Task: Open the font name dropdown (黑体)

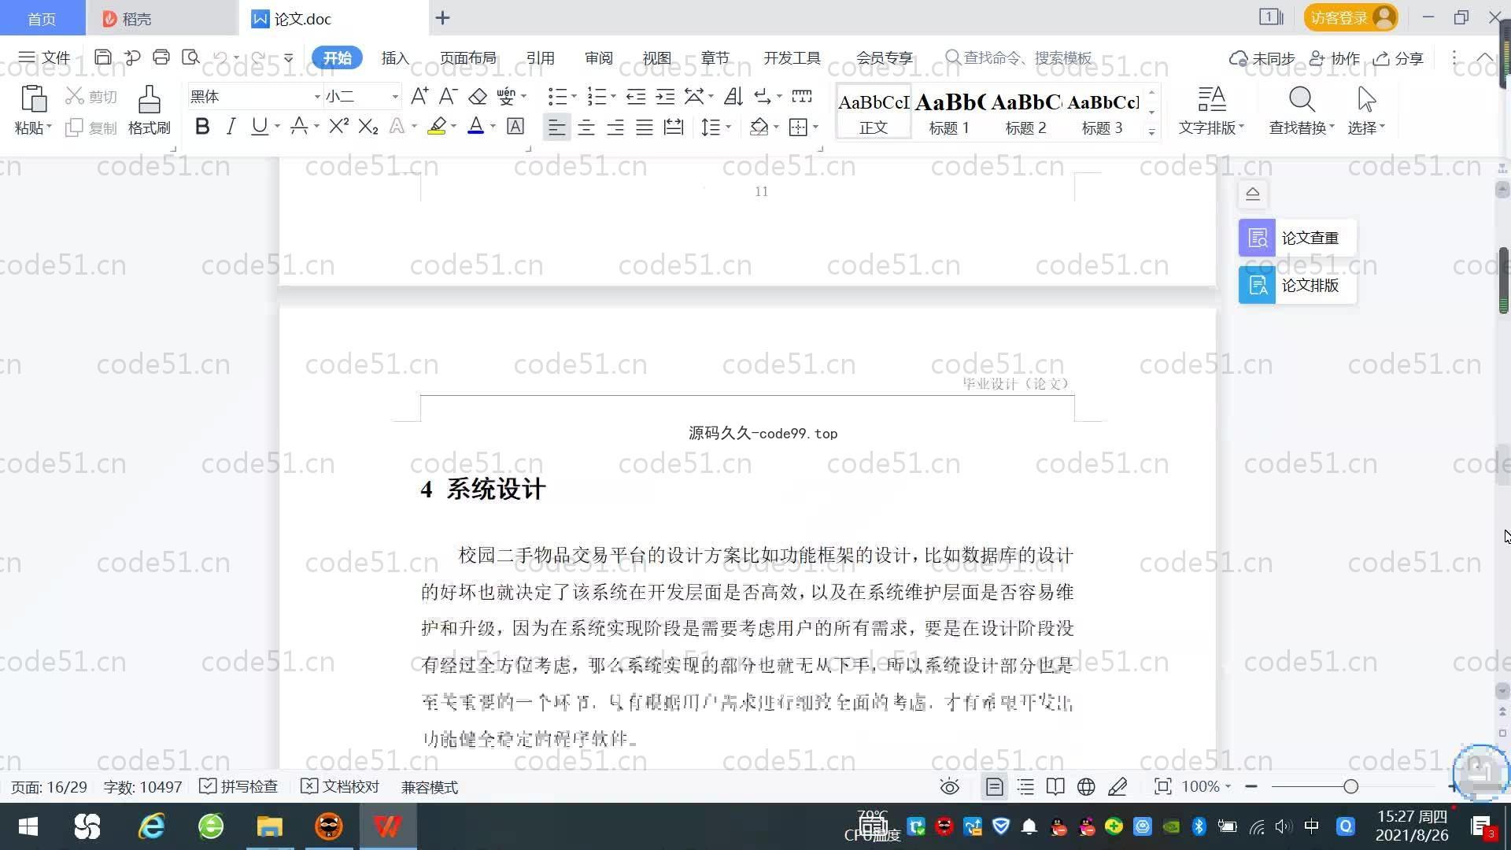Action: point(317,97)
